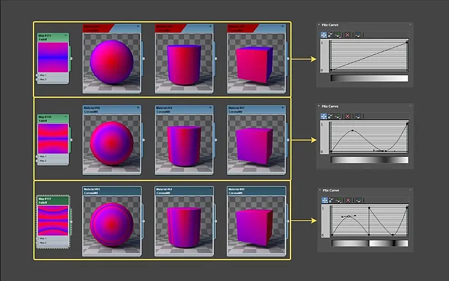Click the output socket of Map #116 Falloff

(71, 140)
